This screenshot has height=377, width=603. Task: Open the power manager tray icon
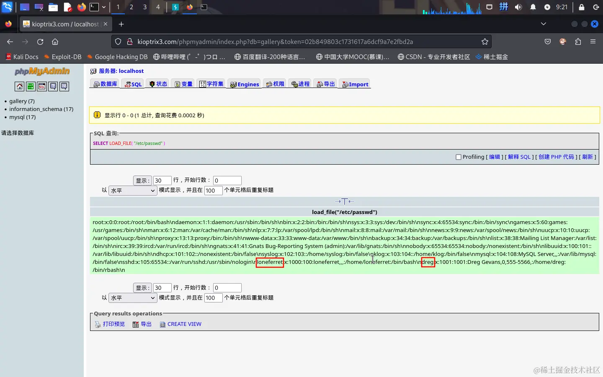click(x=547, y=7)
